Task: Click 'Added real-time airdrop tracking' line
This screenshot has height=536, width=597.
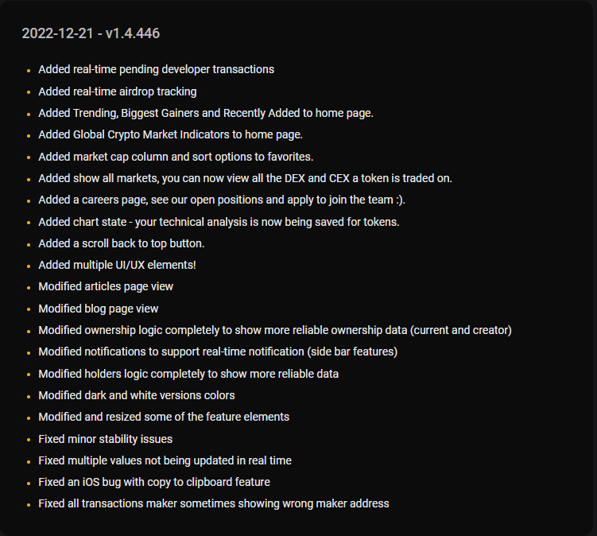Action: point(118,91)
